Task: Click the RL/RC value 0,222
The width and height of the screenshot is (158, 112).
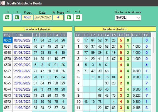Action: 137,96
